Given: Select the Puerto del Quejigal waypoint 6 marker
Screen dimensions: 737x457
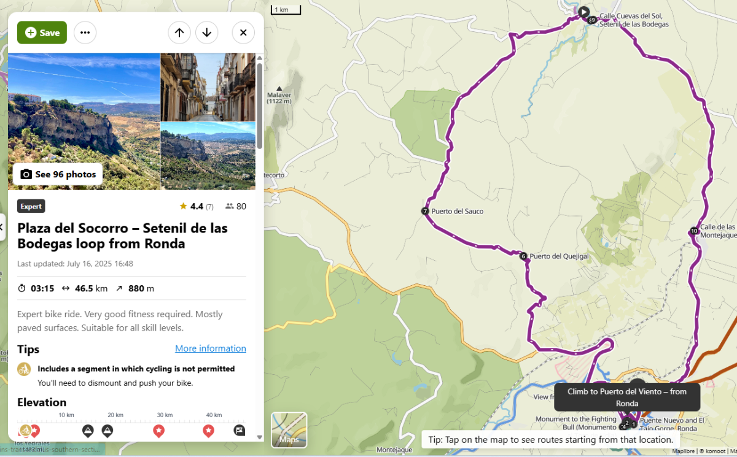Looking at the screenshot, I should (x=523, y=256).
